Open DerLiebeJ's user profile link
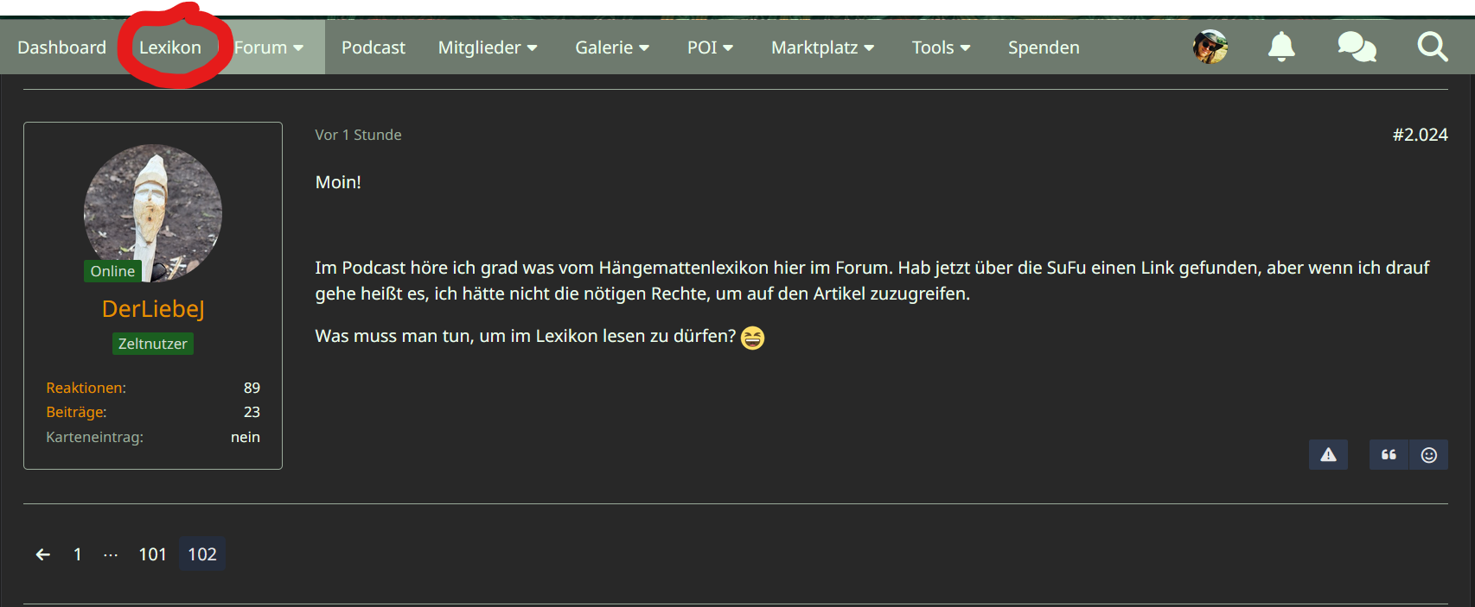The height and width of the screenshot is (607, 1475). (153, 308)
